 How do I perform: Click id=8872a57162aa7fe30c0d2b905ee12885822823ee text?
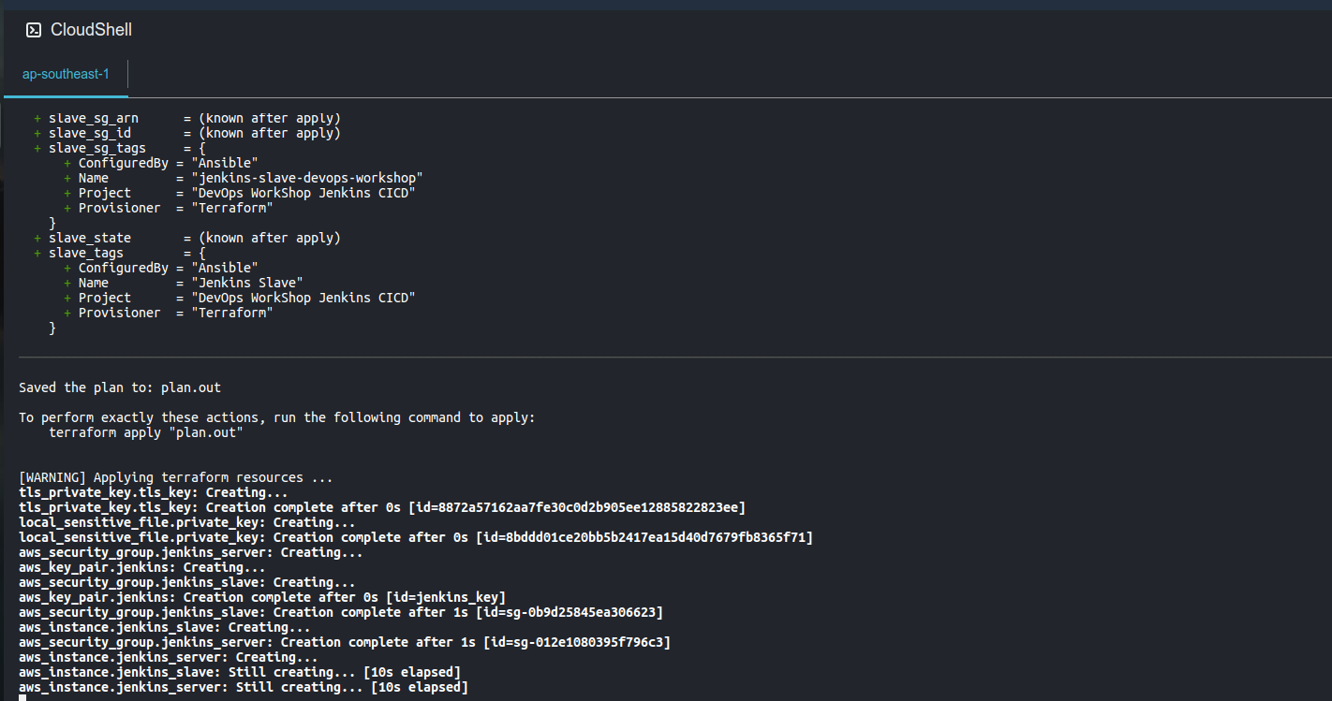(x=577, y=507)
